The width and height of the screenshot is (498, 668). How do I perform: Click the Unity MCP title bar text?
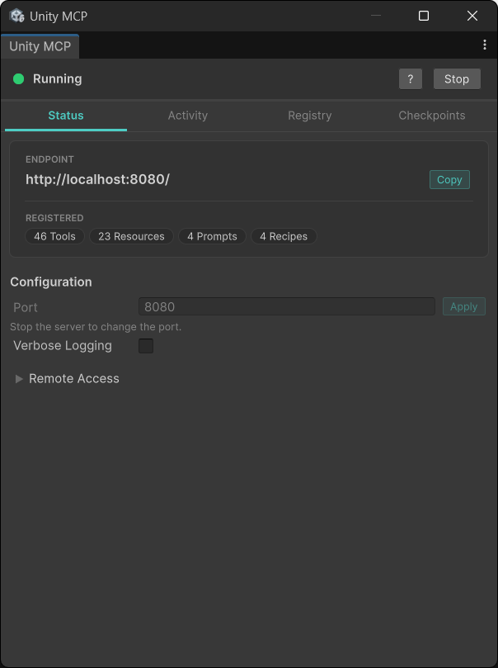(59, 17)
